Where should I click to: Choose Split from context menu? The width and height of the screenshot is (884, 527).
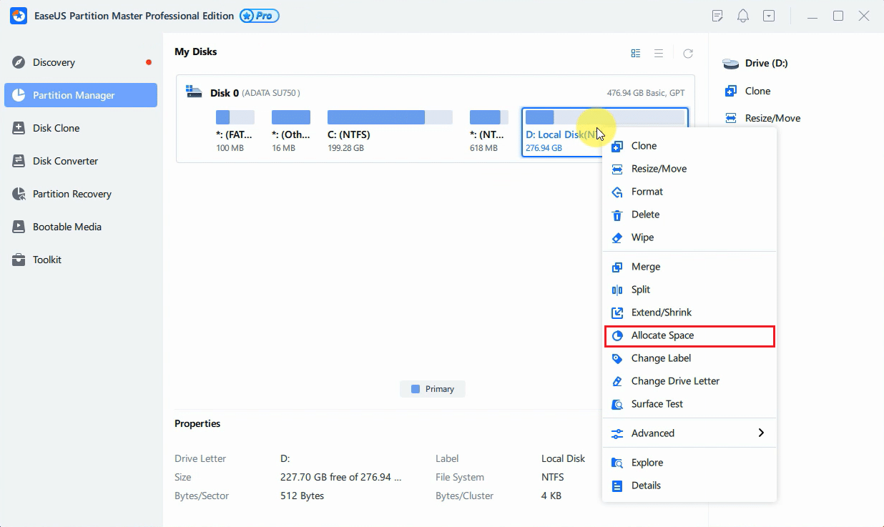tap(689, 290)
